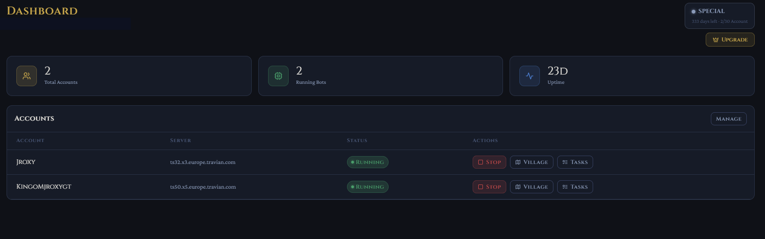Click the Running status badge for KingOMJroxyGT

coord(368,187)
